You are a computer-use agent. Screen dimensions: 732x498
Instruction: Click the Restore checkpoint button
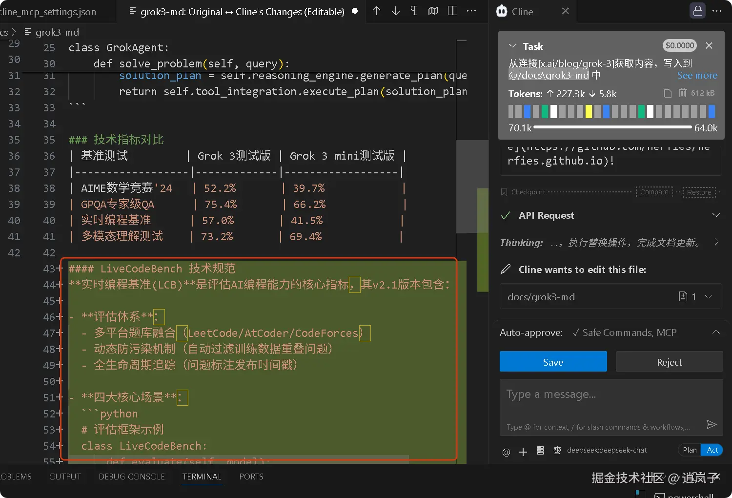[x=699, y=192]
